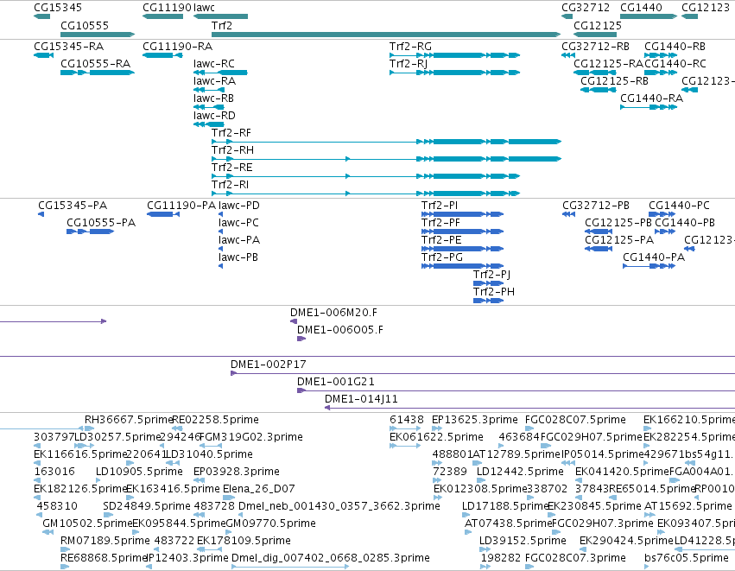The width and height of the screenshot is (735, 571).
Task: Select EST RH36667.5prime
Action: coord(90,428)
